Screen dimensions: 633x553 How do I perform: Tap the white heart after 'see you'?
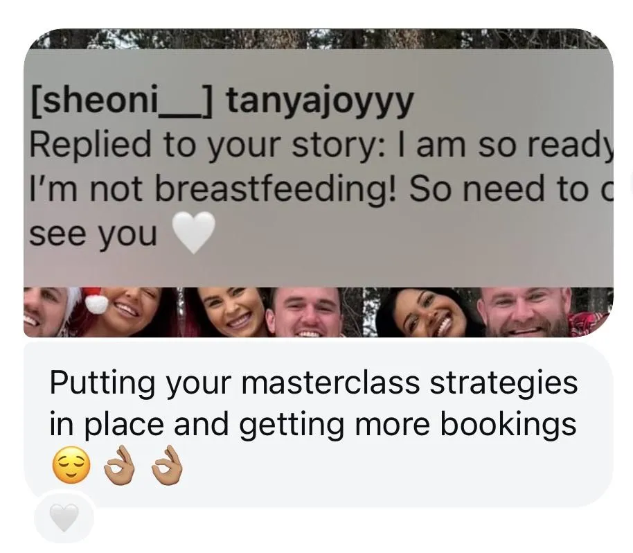pyautogui.click(x=194, y=232)
